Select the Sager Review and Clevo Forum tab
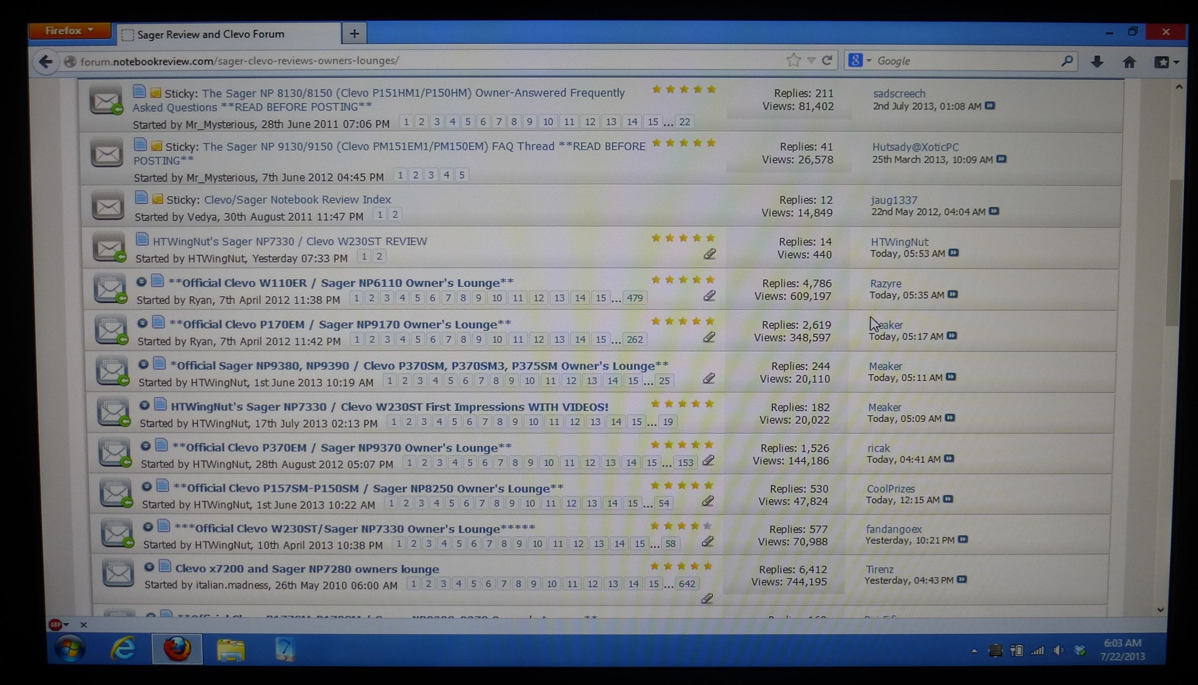Image resolution: width=1198 pixels, height=685 pixels. coord(210,34)
